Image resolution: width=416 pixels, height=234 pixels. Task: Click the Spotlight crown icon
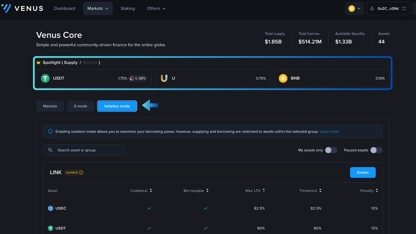click(x=38, y=63)
